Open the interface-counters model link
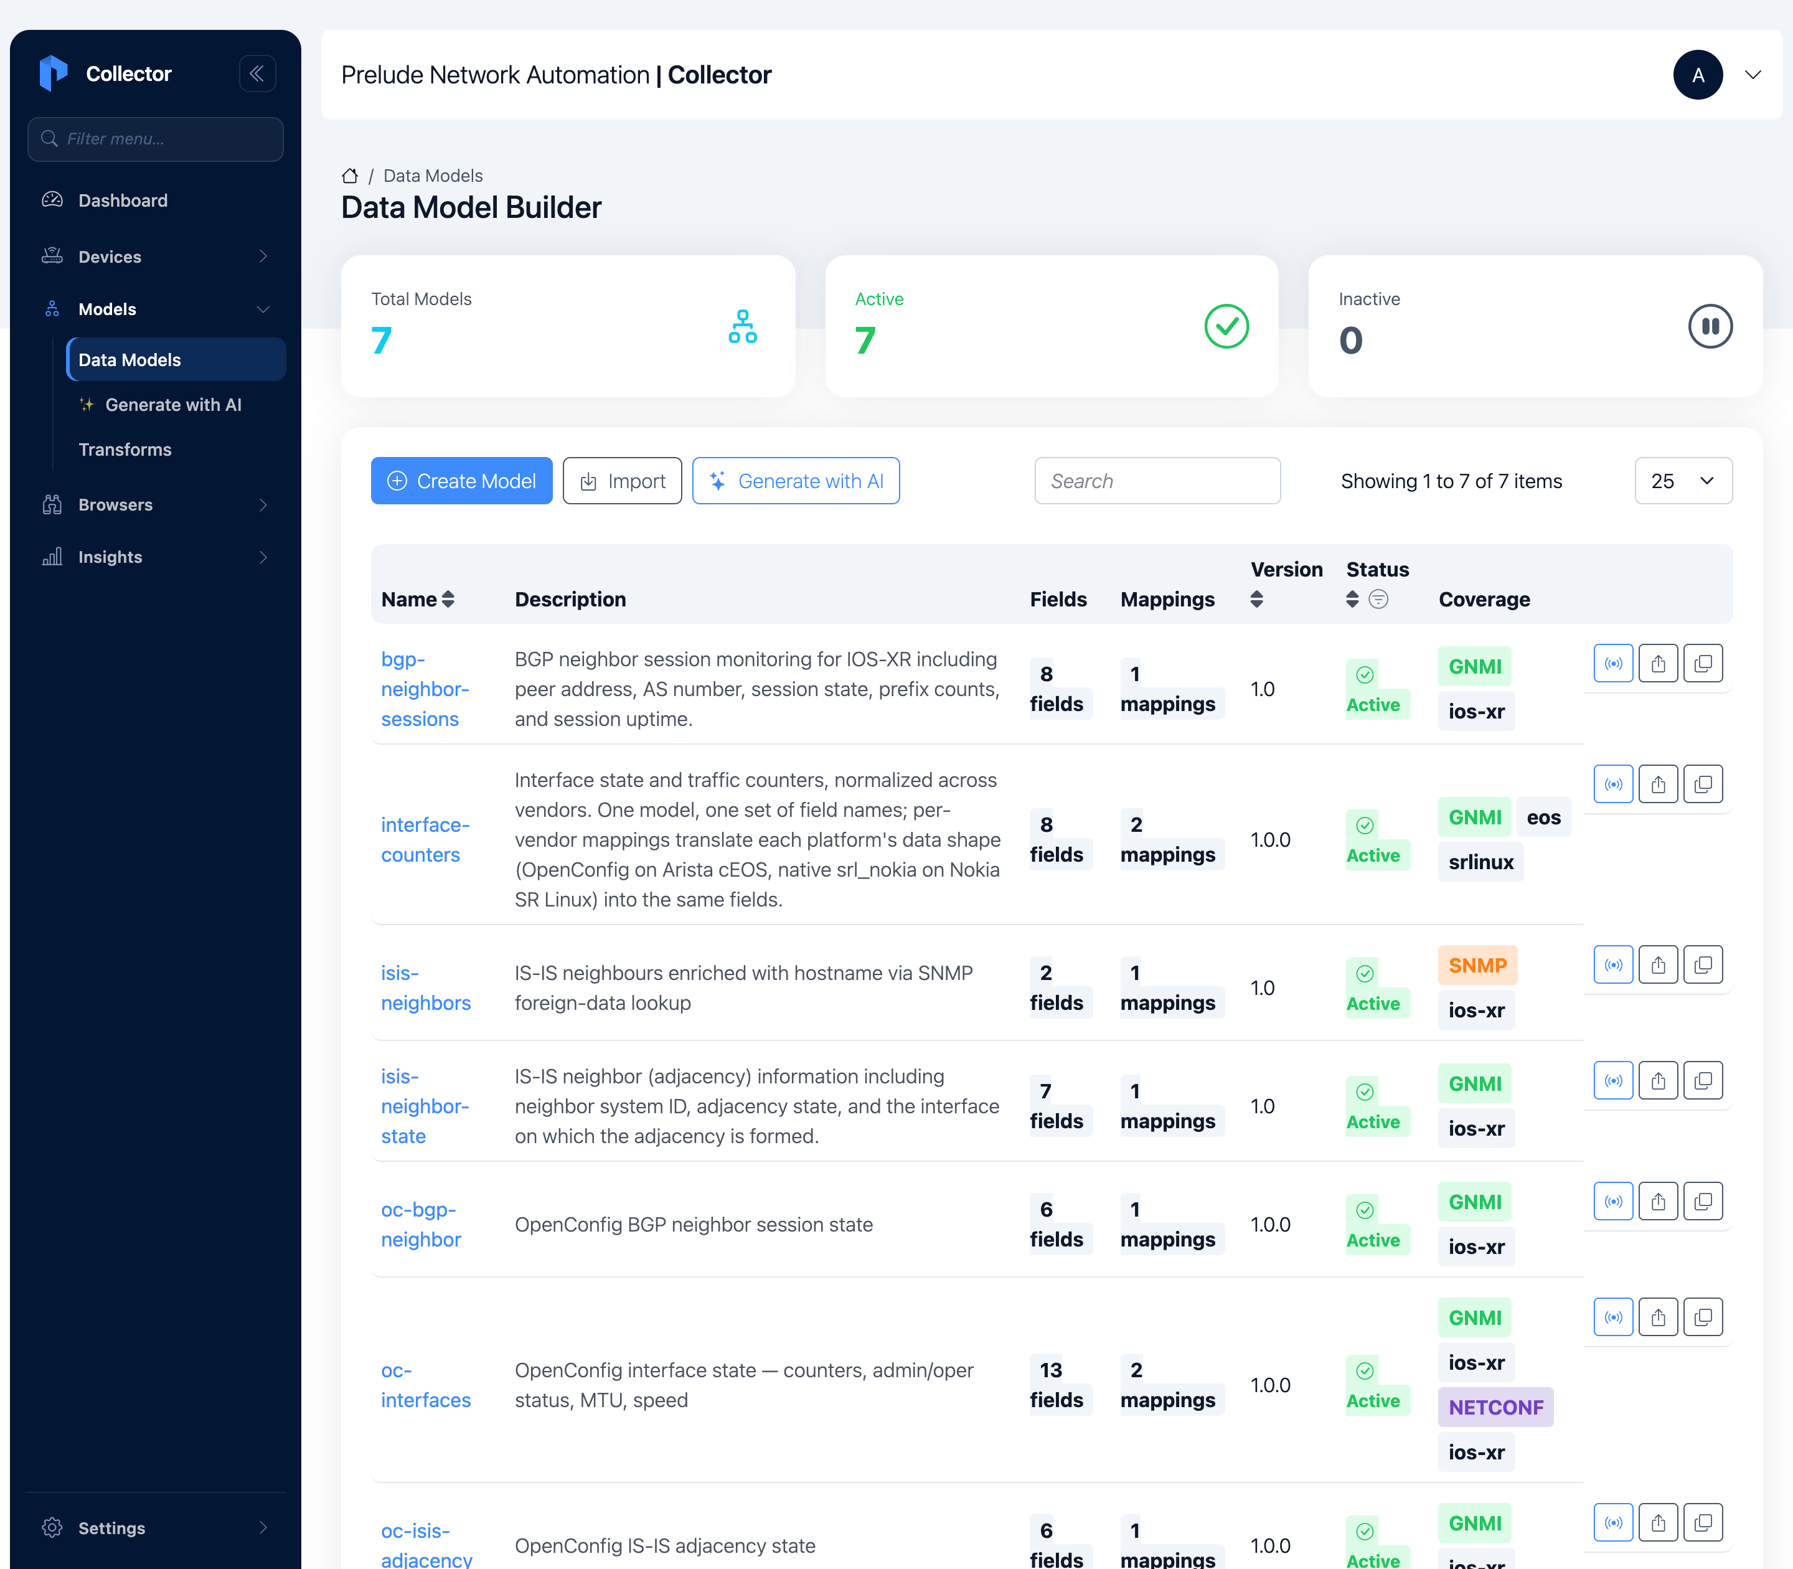The image size is (1793, 1569). pos(425,841)
